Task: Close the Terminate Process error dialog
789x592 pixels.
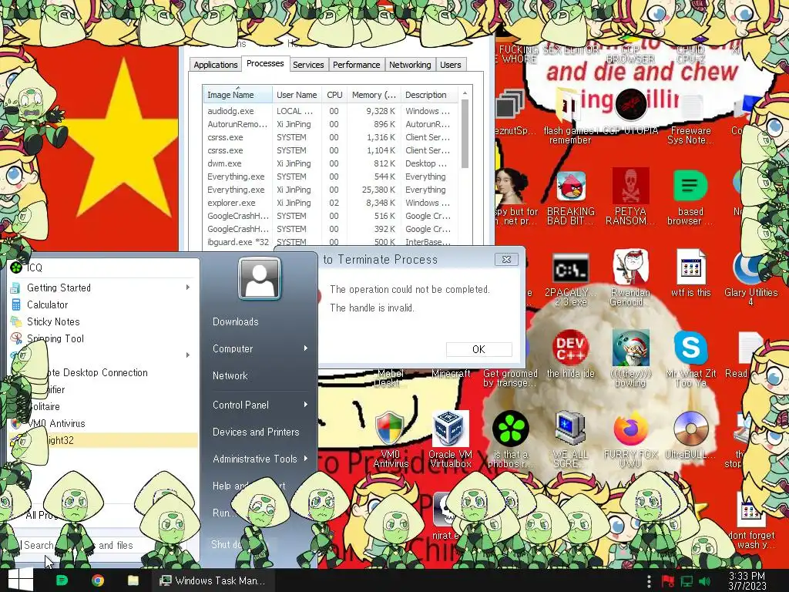Action: click(507, 259)
